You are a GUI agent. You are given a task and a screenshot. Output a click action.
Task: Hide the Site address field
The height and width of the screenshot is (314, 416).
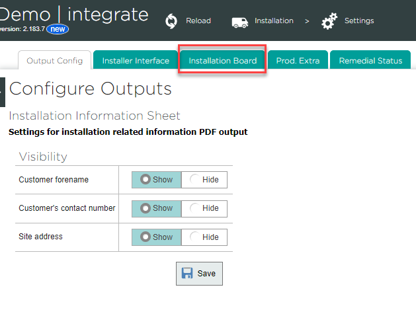click(x=204, y=237)
